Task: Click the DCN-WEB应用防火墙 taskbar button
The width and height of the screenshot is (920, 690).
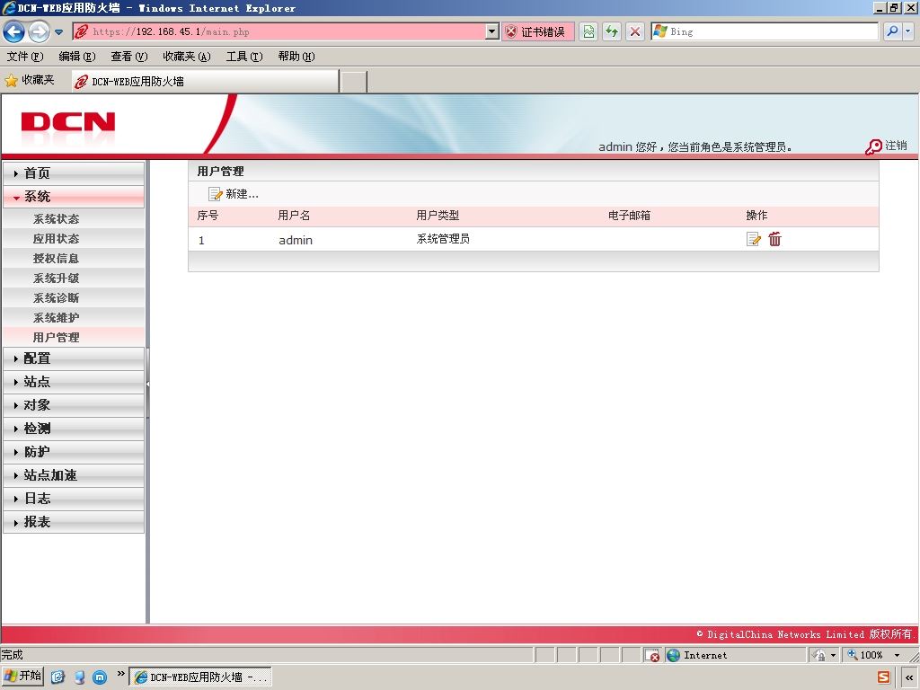Action: [x=200, y=677]
